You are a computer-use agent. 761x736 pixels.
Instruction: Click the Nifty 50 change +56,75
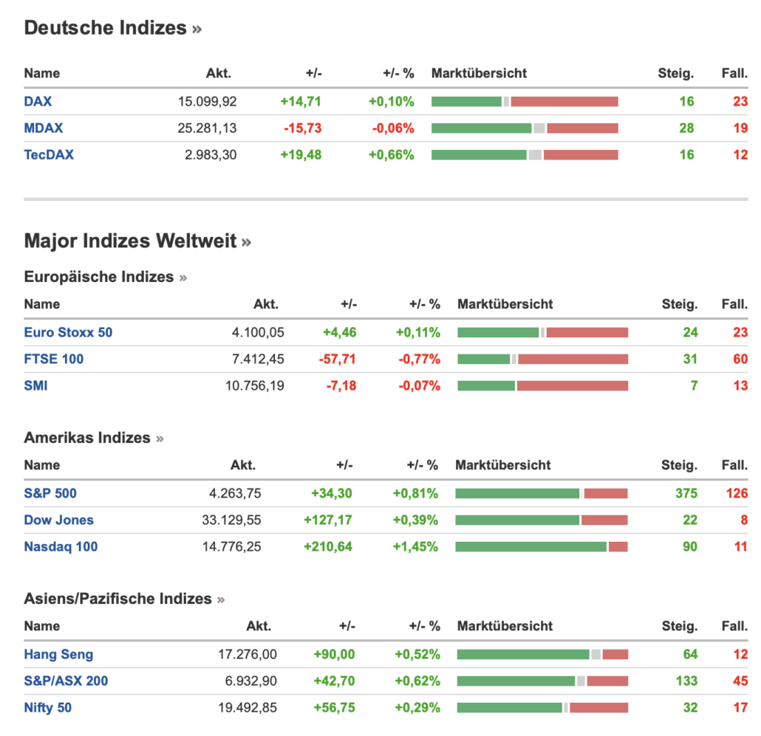(x=335, y=707)
